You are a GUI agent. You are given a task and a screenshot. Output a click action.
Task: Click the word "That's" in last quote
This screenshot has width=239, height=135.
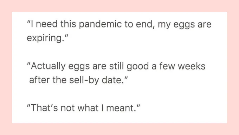click(44, 108)
